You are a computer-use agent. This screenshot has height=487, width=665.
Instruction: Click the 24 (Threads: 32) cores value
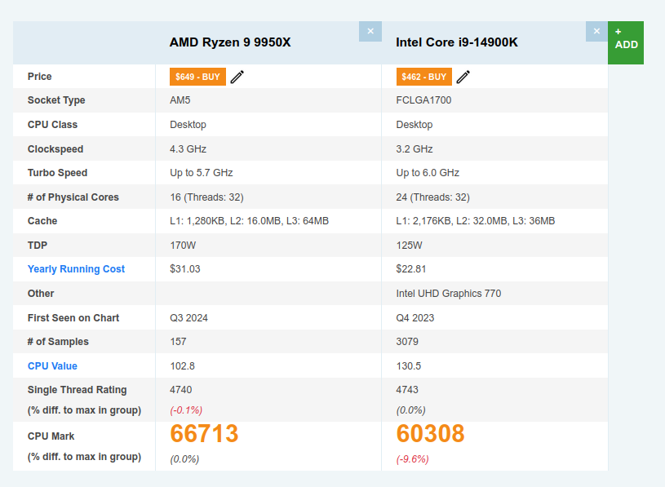click(433, 197)
